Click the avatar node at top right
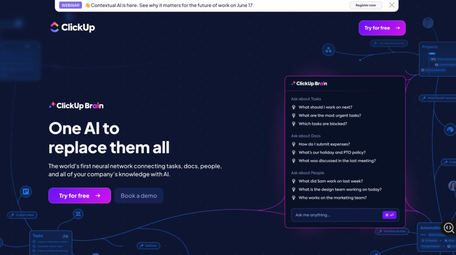The width and height of the screenshot is (456, 255). pos(428,23)
